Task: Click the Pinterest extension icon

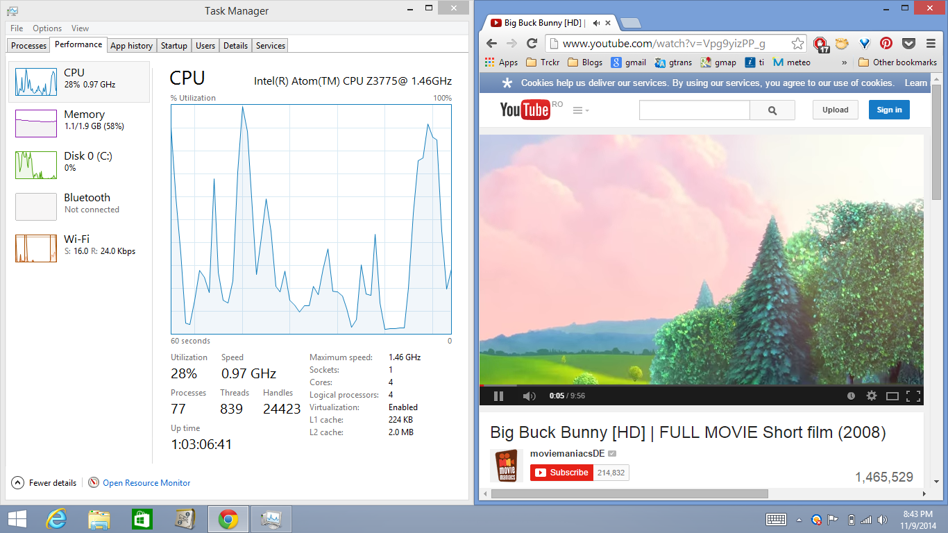Action: (x=886, y=43)
